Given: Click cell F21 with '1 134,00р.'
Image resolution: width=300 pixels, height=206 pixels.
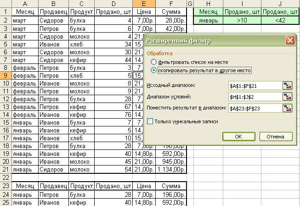Looking at the screenshot, I should click(171, 169).
